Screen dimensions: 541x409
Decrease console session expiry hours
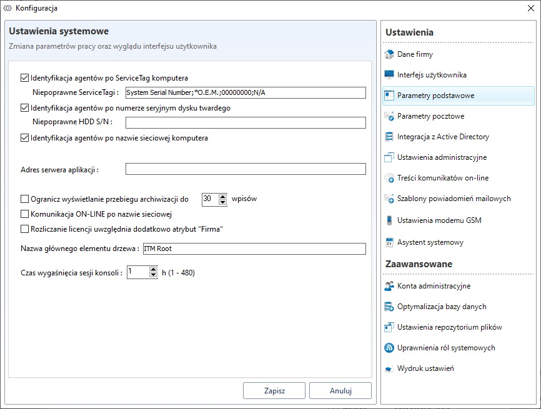(x=153, y=275)
